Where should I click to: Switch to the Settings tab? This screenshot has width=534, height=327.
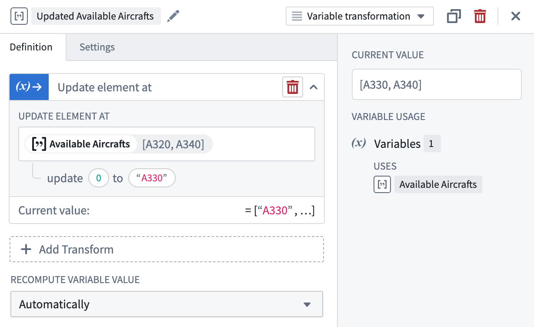coord(97,47)
